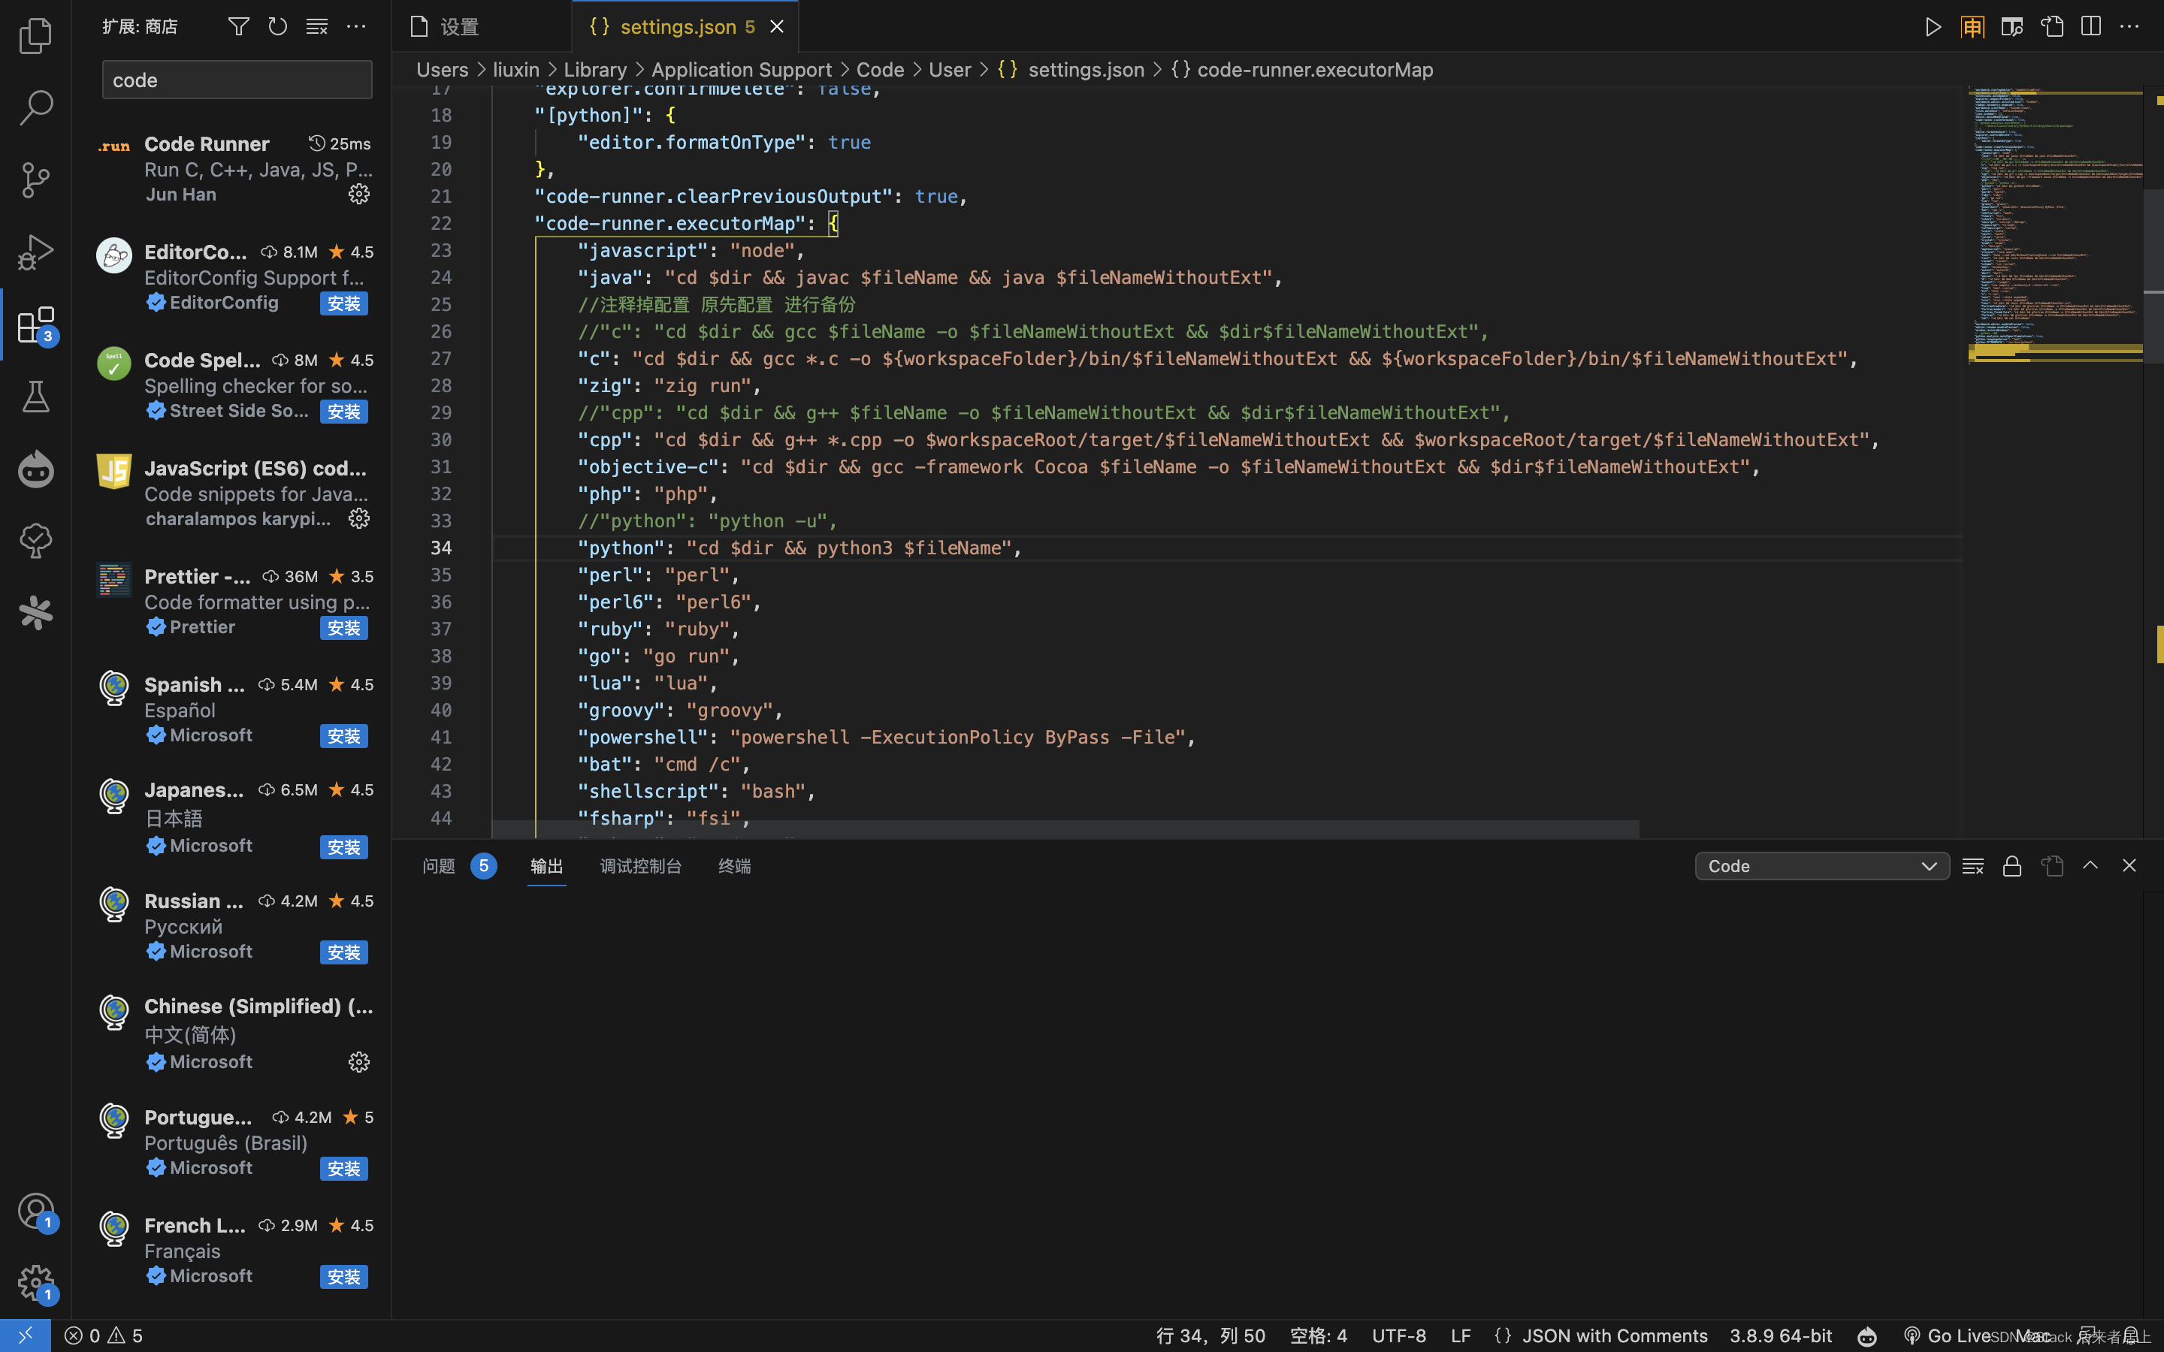Close the settings.json tab
Image resolution: width=2164 pixels, height=1352 pixels.
777,27
